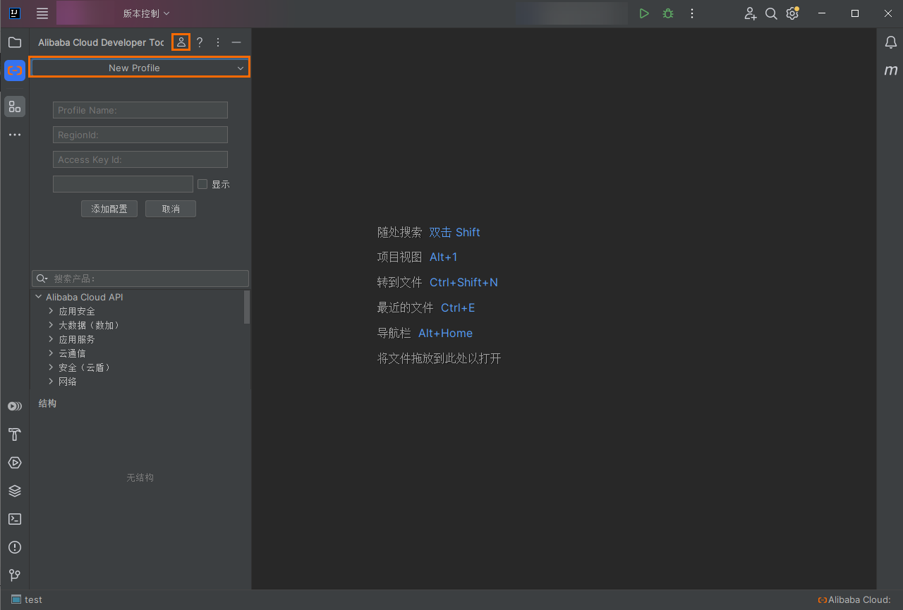Click the 添加配置 button
The image size is (903, 610).
(109, 209)
